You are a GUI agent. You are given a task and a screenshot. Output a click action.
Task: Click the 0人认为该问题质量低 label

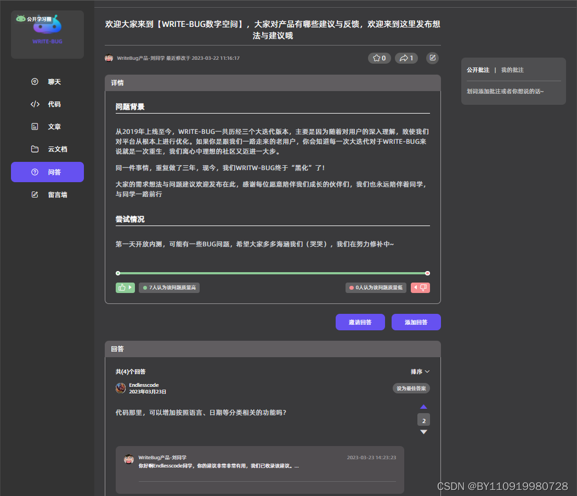tap(376, 288)
